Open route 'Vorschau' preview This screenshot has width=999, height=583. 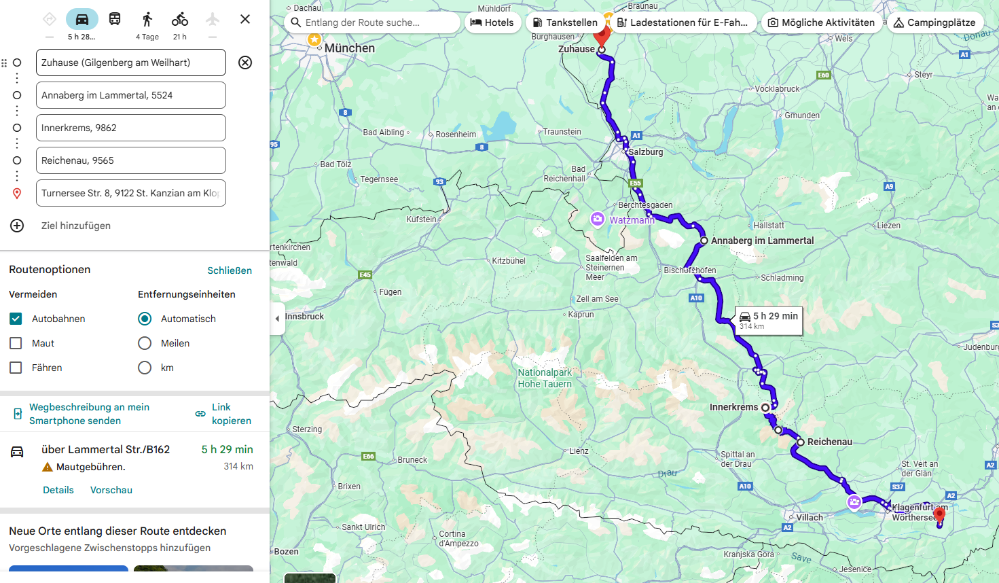pyautogui.click(x=111, y=490)
